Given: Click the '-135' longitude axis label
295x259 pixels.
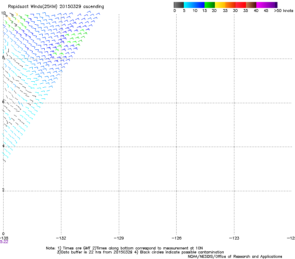Looking at the screenshot, I should (4, 238).
